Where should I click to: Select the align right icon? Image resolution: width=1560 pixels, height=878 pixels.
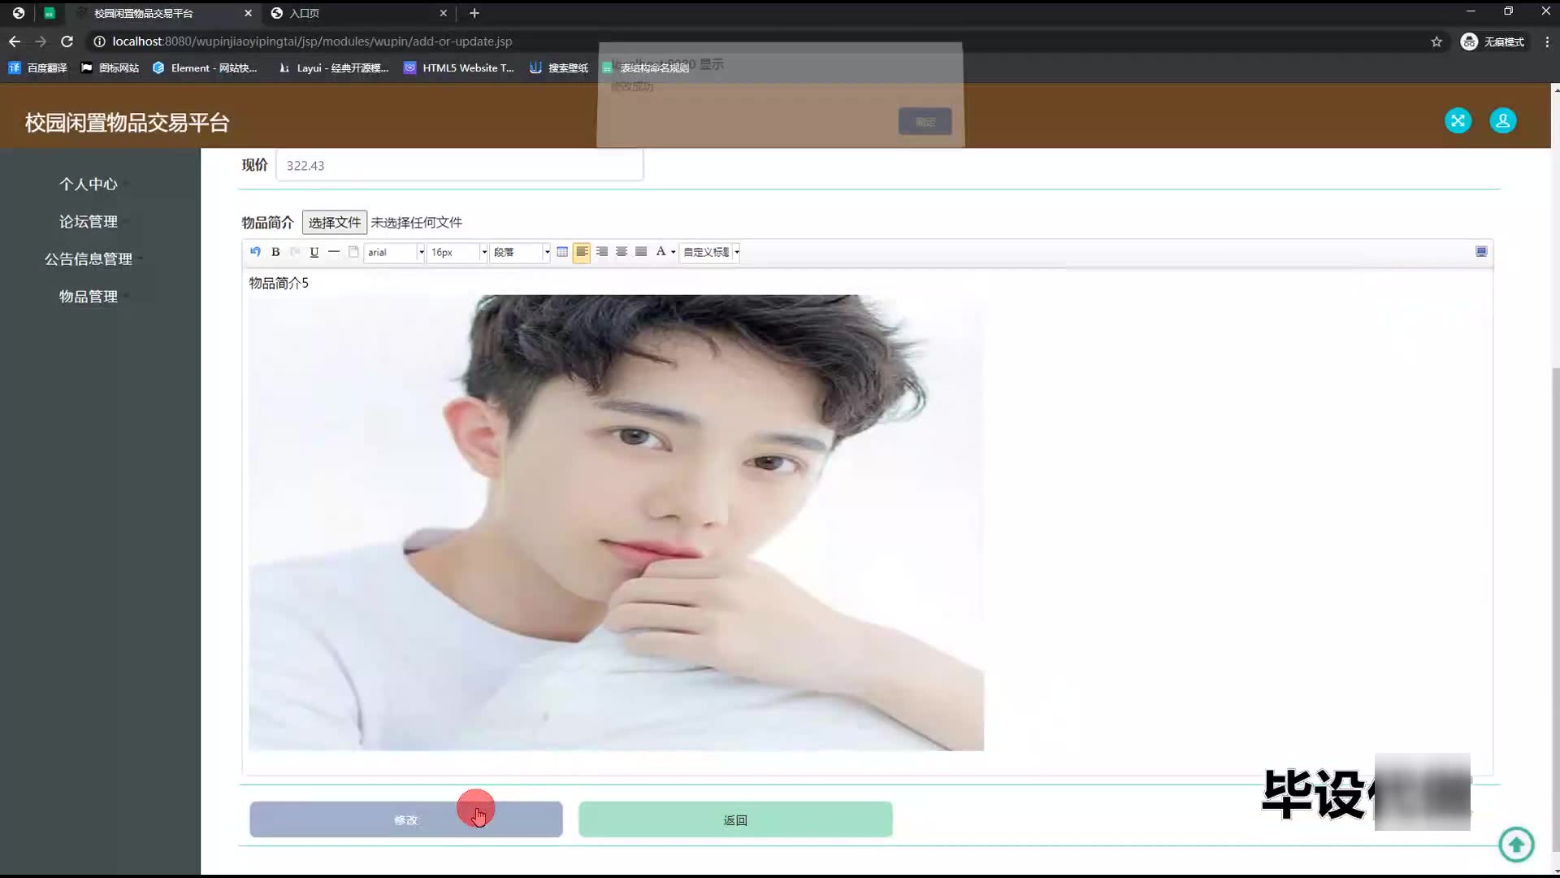click(x=602, y=252)
